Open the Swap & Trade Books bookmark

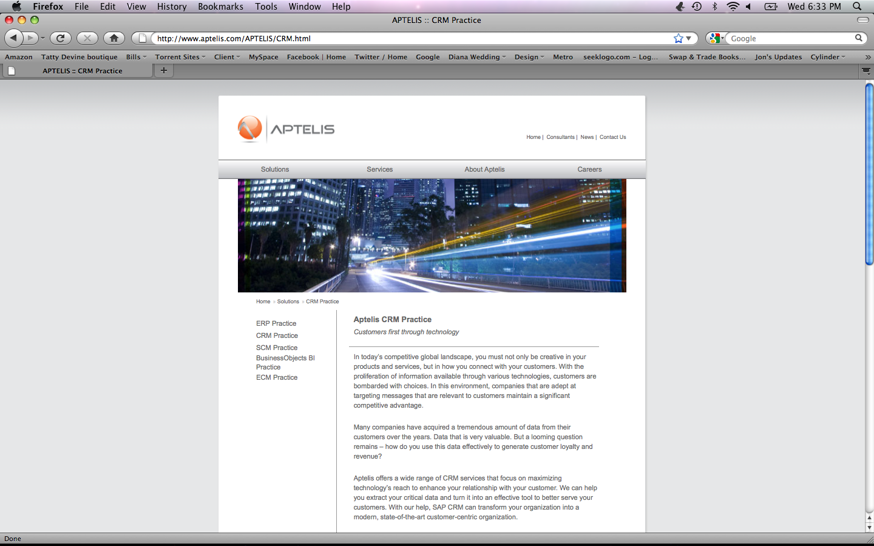[x=707, y=57]
